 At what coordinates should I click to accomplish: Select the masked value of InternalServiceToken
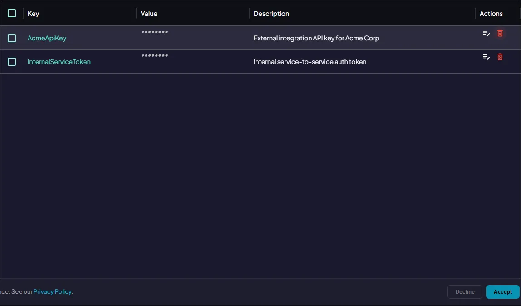154,55
